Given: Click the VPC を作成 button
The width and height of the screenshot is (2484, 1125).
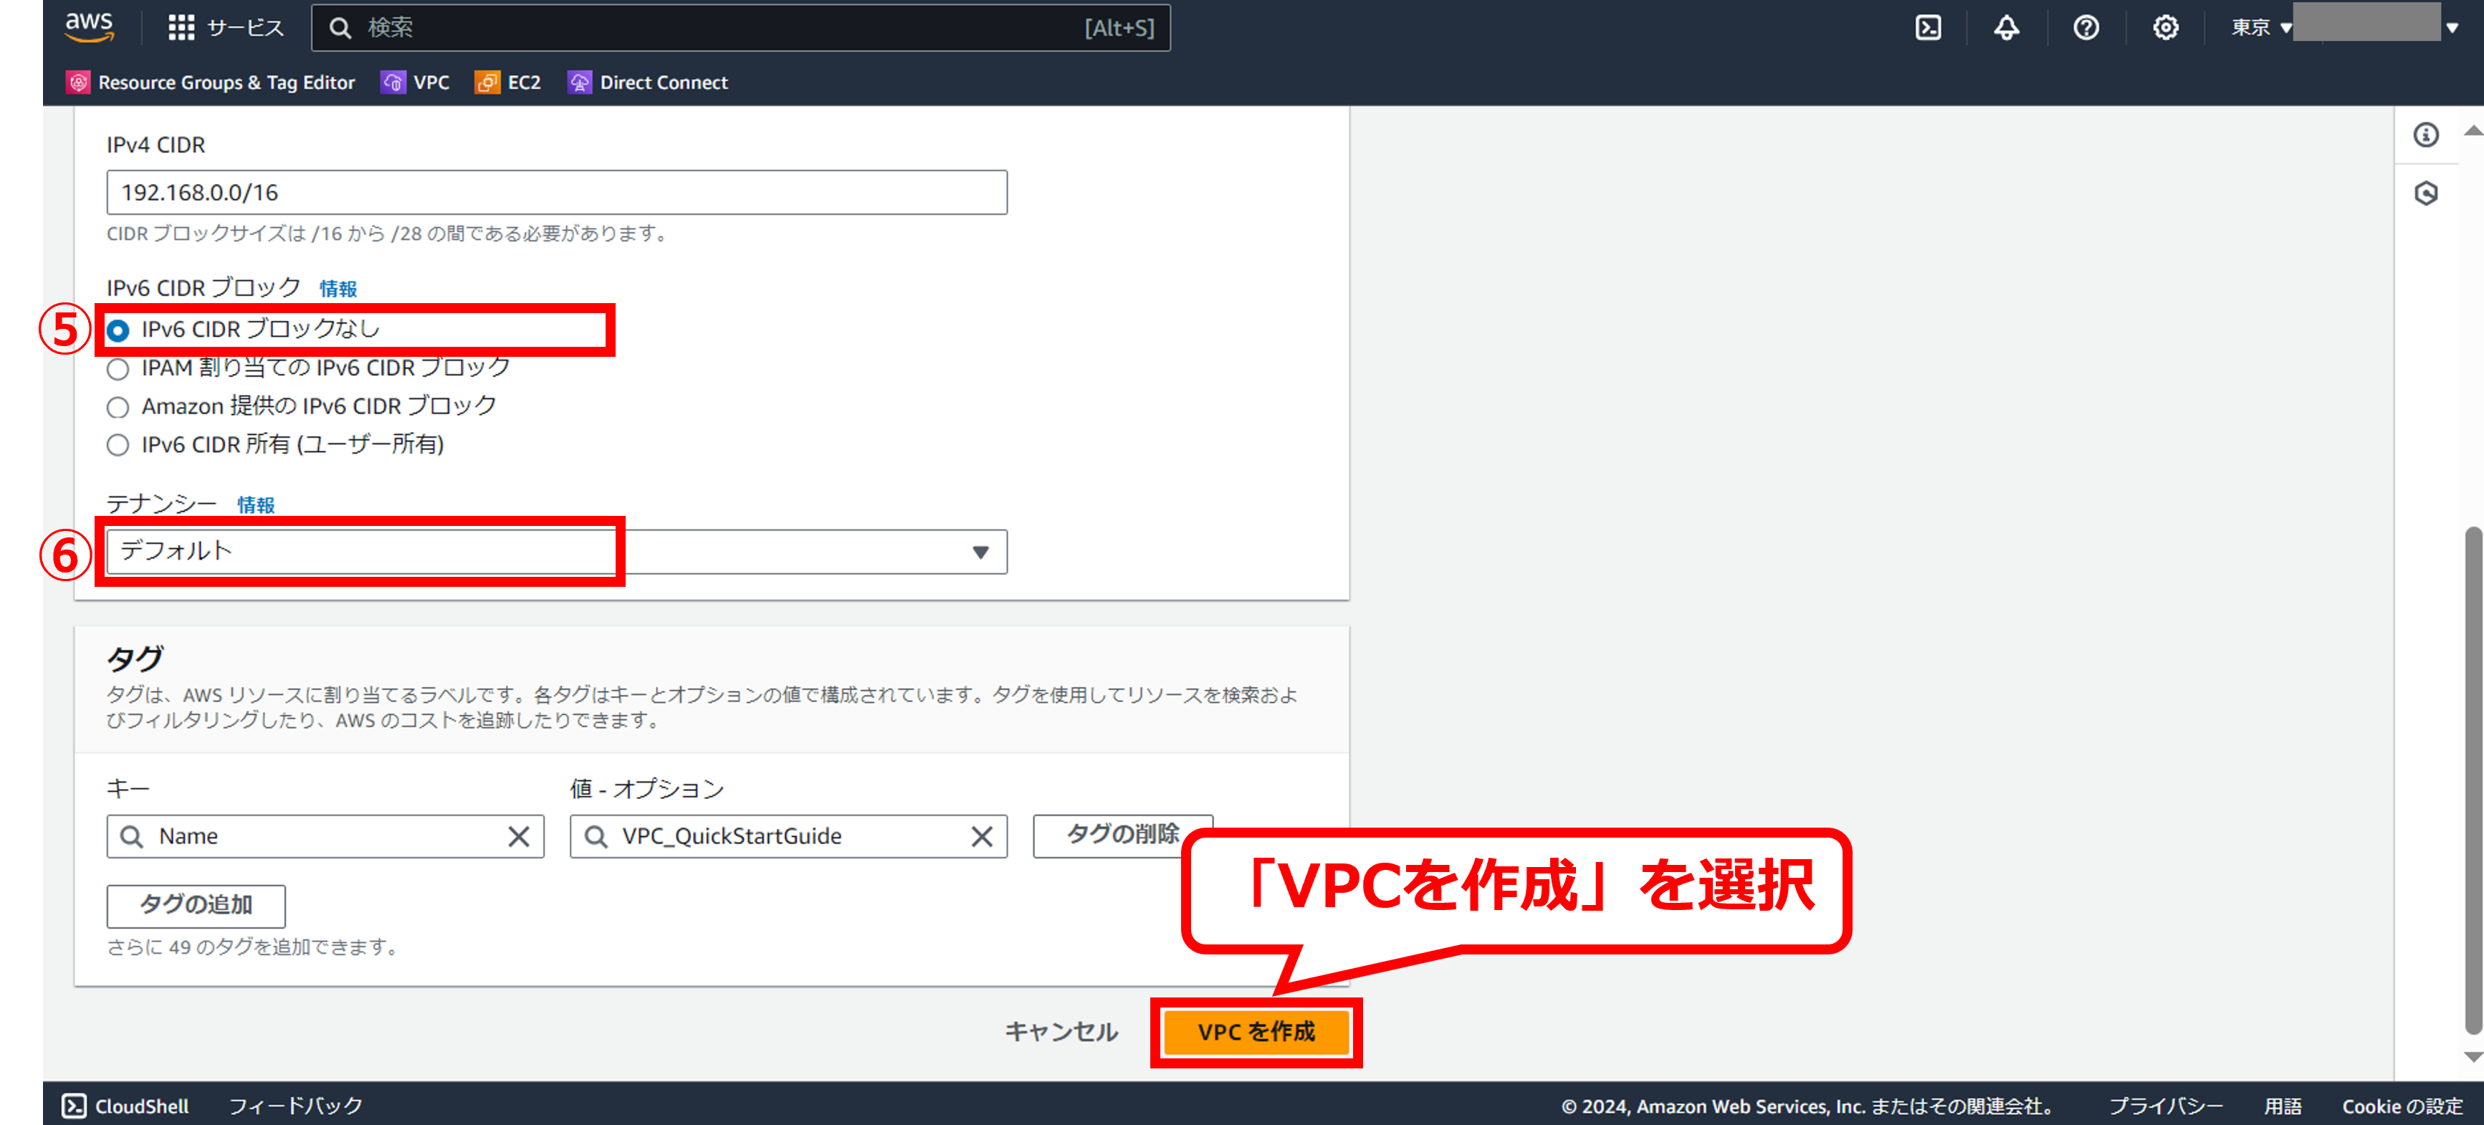Looking at the screenshot, I should [1256, 1033].
